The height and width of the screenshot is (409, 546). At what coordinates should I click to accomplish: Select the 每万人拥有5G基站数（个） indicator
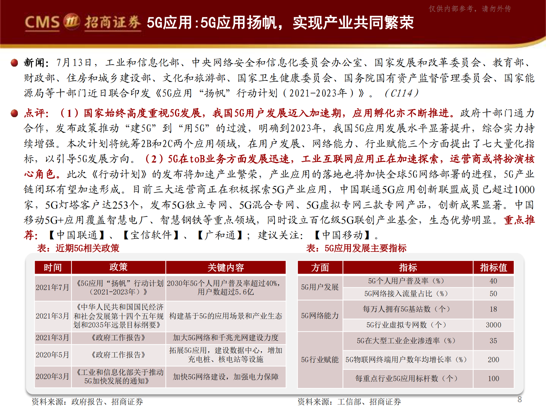point(408,309)
